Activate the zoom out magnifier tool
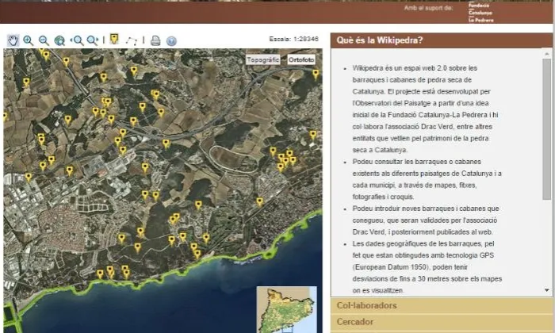Viewport: 555px width, 333px height. (x=44, y=40)
